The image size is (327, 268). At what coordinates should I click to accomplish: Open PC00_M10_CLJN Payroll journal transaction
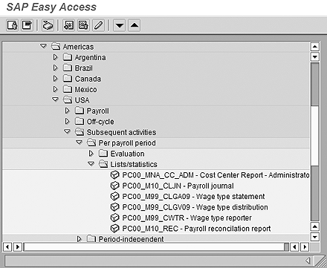point(178,186)
